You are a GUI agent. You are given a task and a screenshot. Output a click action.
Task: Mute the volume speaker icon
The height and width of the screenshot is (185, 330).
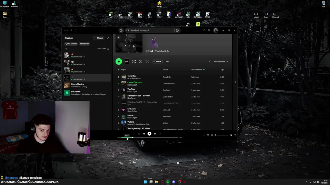pyautogui.click(x=216, y=135)
